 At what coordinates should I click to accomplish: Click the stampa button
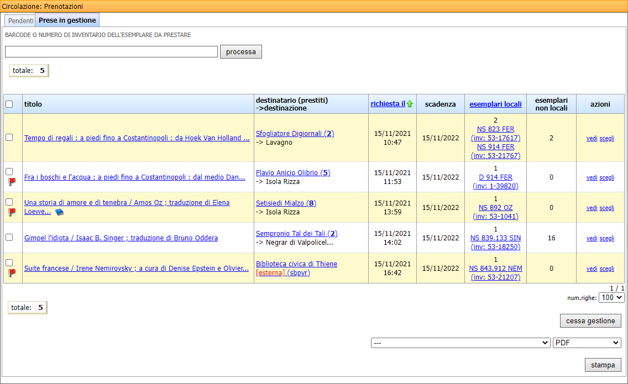(x=603, y=365)
